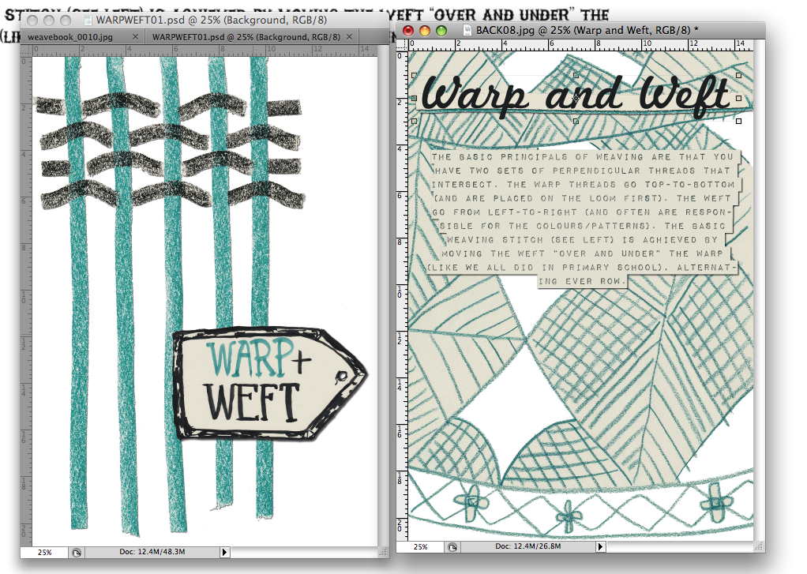Open the status bar flyout arrow in BACK08 window
This screenshot has height=574, width=807.
pyautogui.click(x=600, y=546)
